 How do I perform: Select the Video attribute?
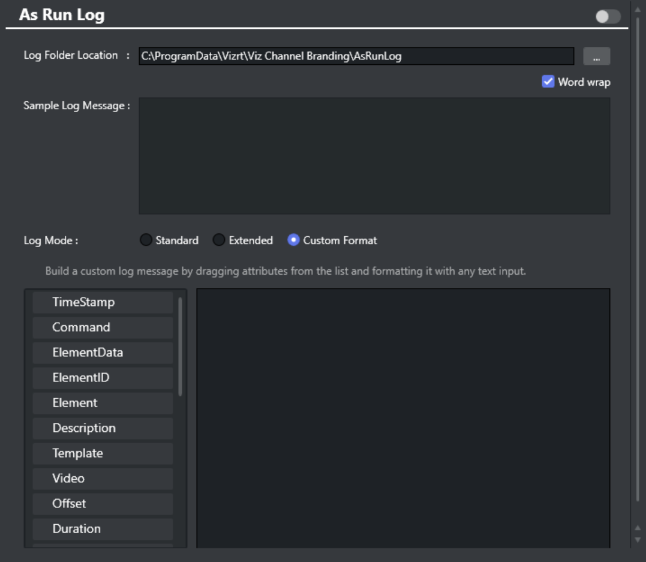pos(103,479)
